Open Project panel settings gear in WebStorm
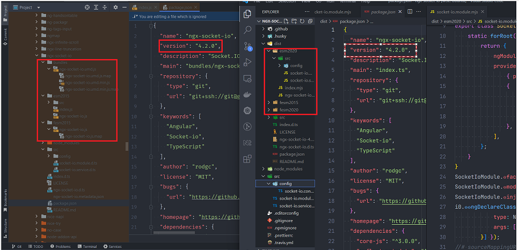519x250 pixels. coord(115,8)
